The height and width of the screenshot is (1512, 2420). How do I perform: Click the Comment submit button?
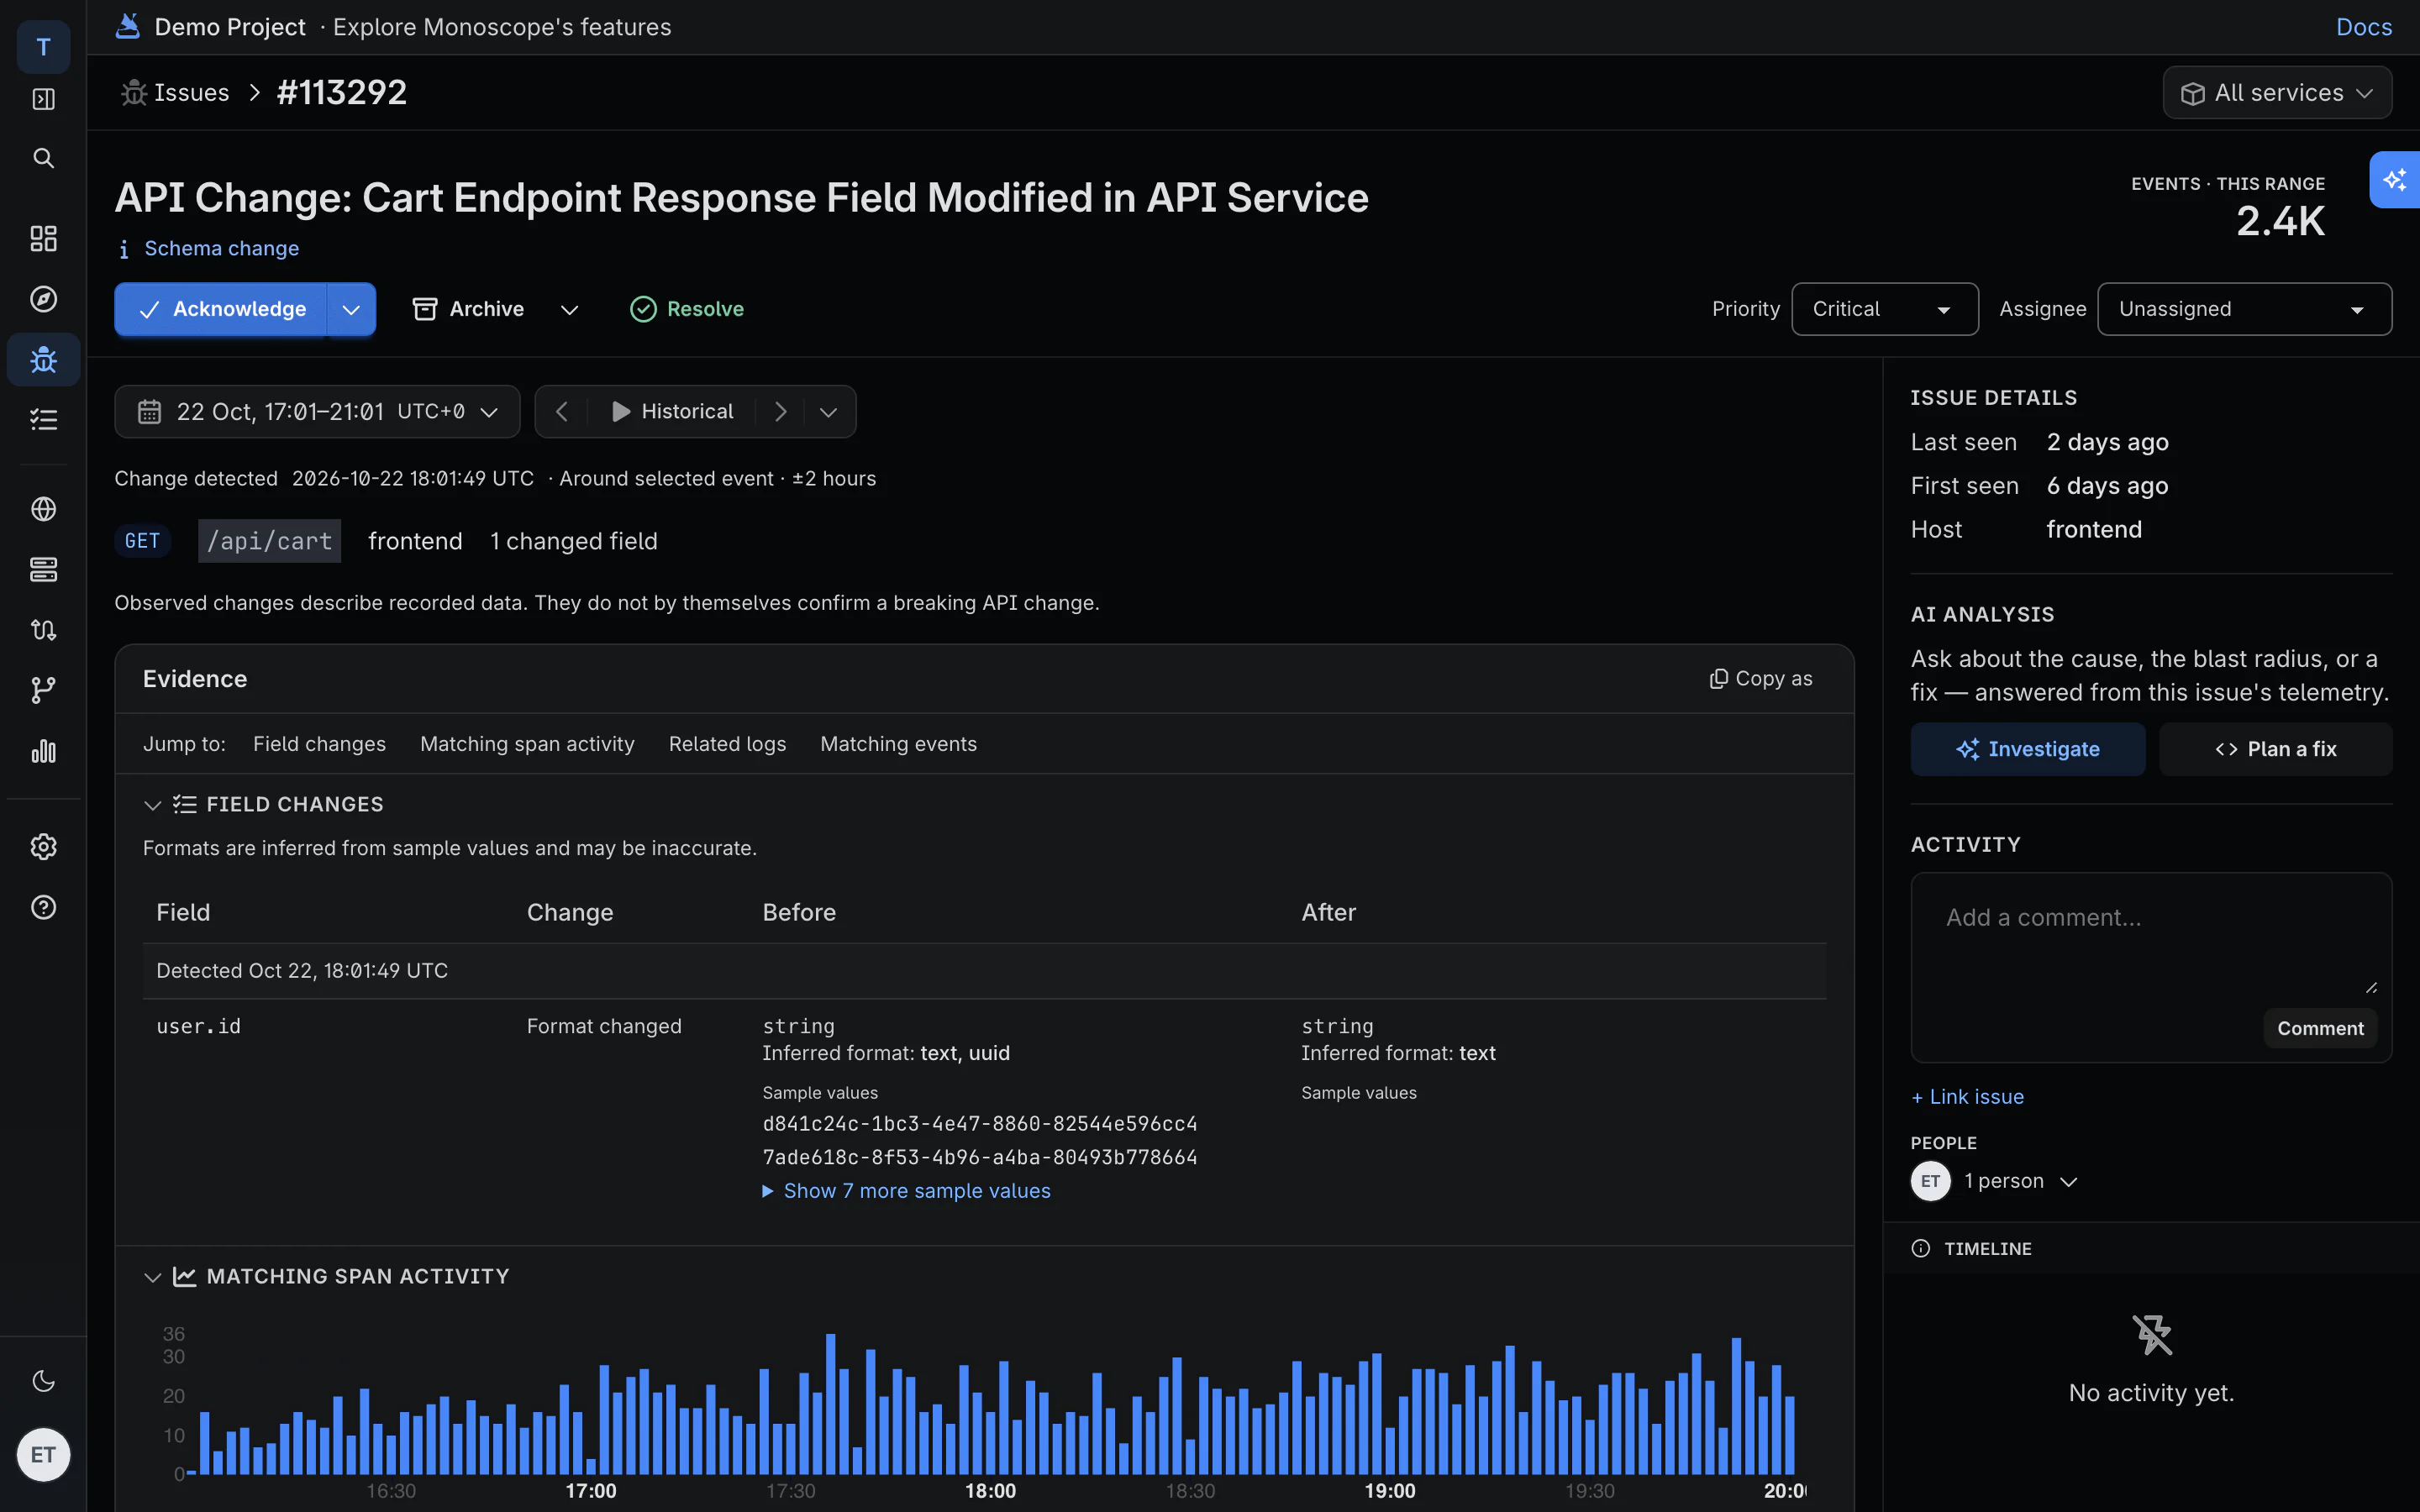click(x=2320, y=1028)
